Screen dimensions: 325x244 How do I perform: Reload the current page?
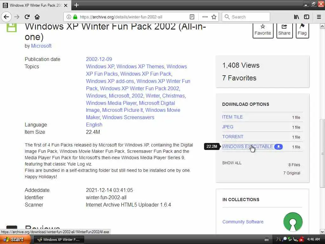click(x=27, y=17)
